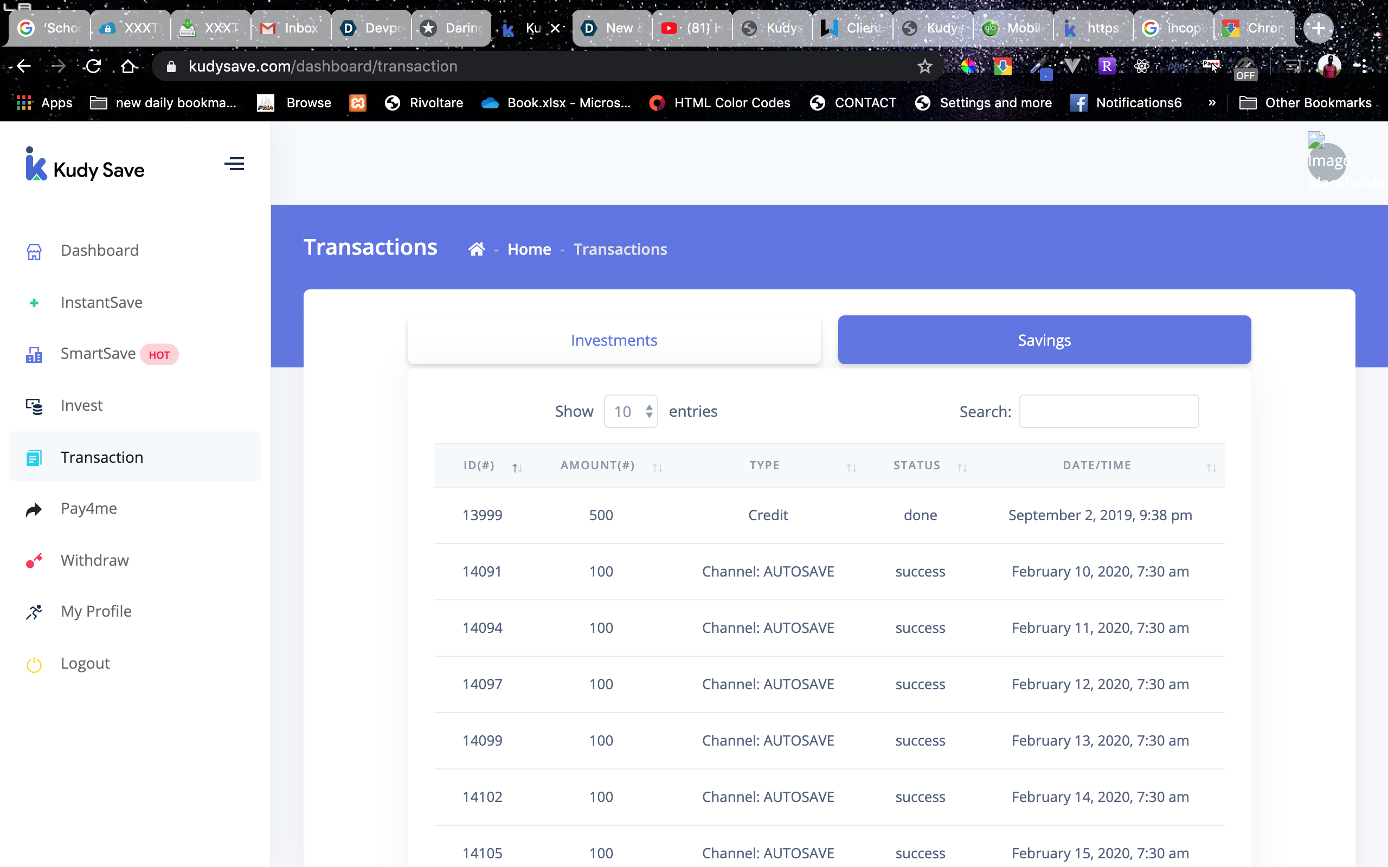Image resolution: width=1388 pixels, height=867 pixels.
Task: Click the Invest coins icon
Action: point(34,406)
